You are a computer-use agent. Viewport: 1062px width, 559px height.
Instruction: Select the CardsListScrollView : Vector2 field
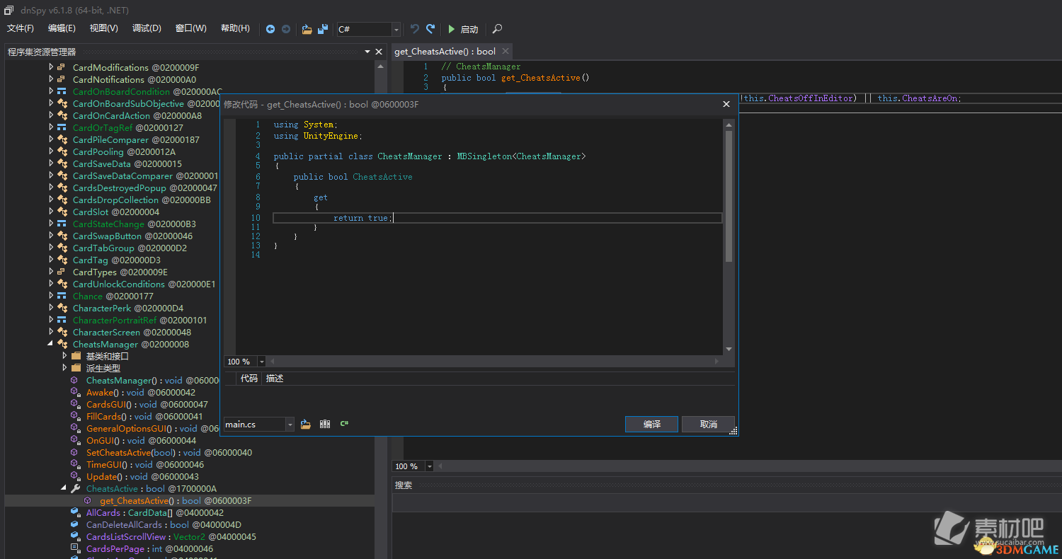[171, 536]
